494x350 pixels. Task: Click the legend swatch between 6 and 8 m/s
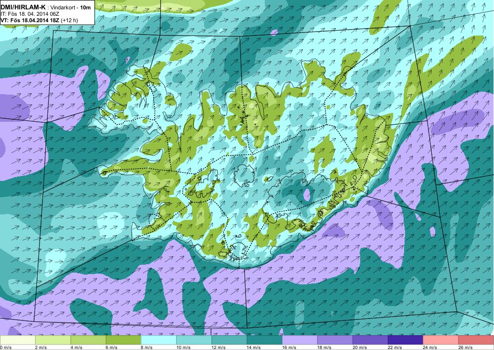pyautogui.click(x=123, y=340)
